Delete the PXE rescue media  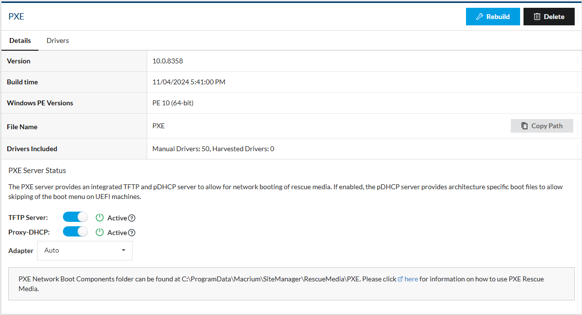click(549, 17)
